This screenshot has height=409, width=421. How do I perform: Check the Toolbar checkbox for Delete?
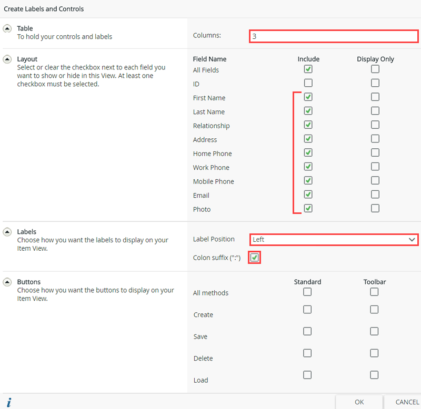pyautogui.click(x=374, y=353)
